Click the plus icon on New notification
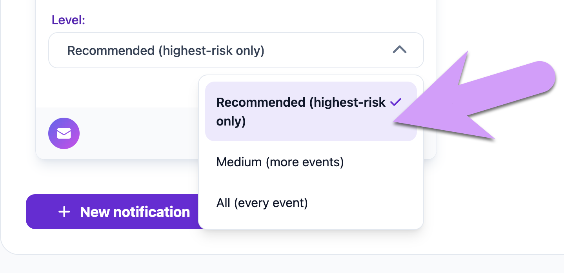564x273 pixels. click(64, 212)
